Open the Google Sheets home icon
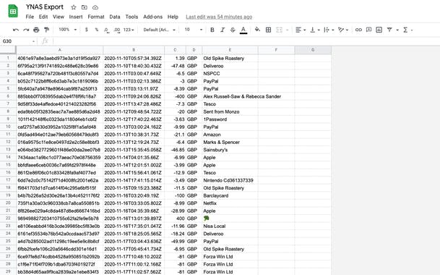The height and width of the screenshot is (275, 440). (13, 12)
